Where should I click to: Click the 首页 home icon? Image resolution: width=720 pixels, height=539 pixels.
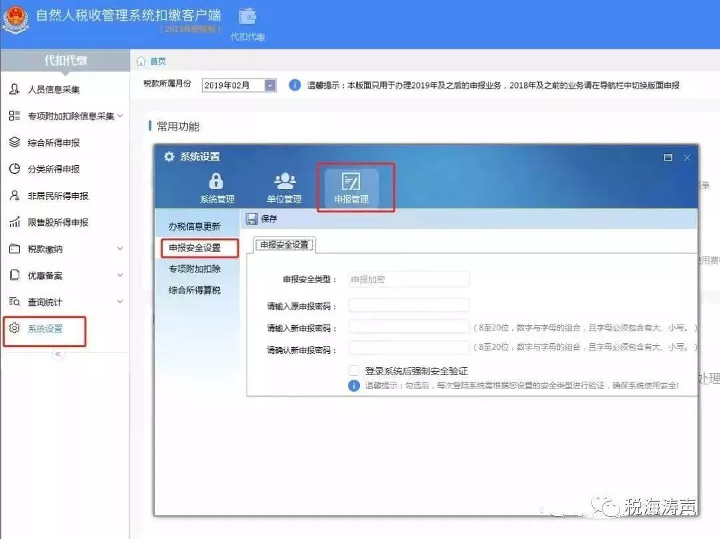[141, 61]
